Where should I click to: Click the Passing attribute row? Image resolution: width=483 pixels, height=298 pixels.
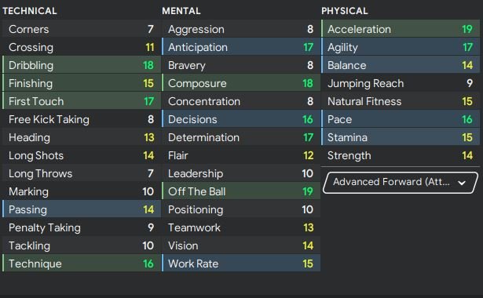point(82,209)
